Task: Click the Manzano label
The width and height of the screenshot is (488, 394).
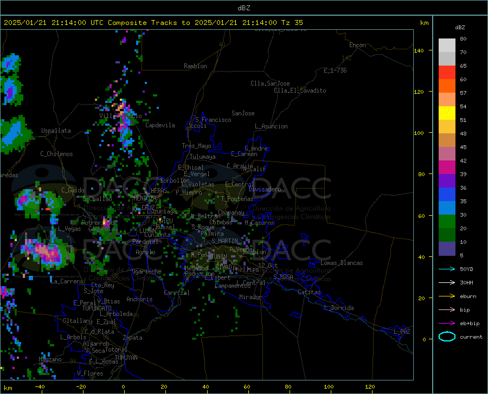Action: click(x=50, y=359)
